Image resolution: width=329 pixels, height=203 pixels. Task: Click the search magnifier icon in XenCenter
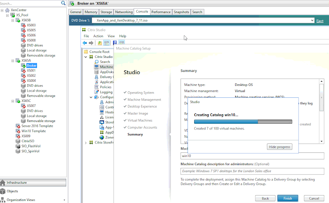pos(63,3)
